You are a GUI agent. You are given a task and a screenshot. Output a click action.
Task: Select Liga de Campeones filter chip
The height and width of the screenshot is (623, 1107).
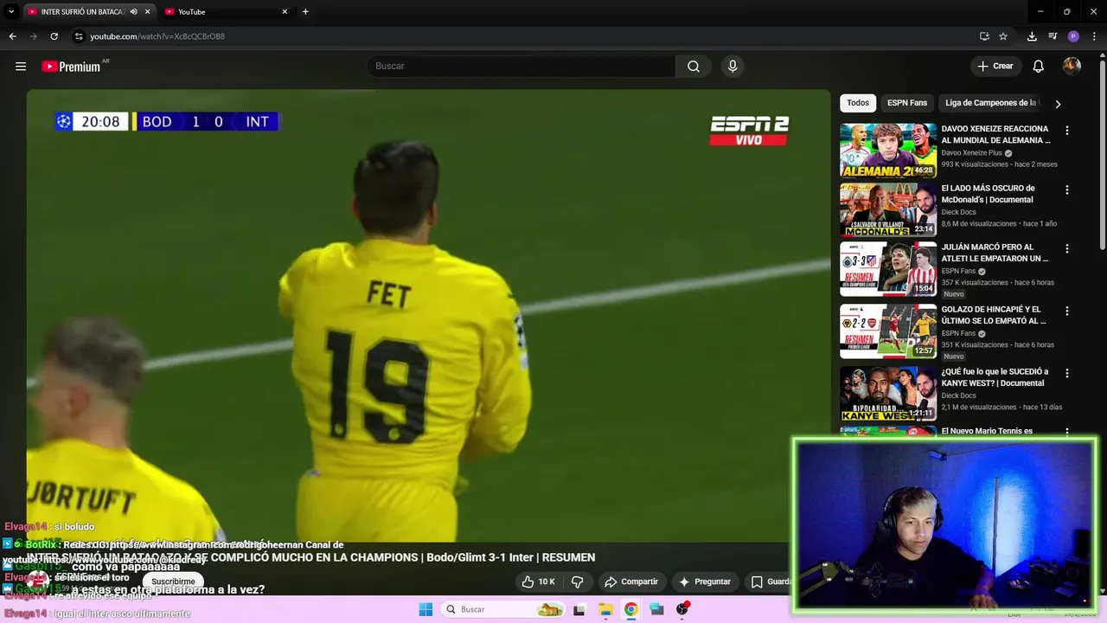point(991,103)
